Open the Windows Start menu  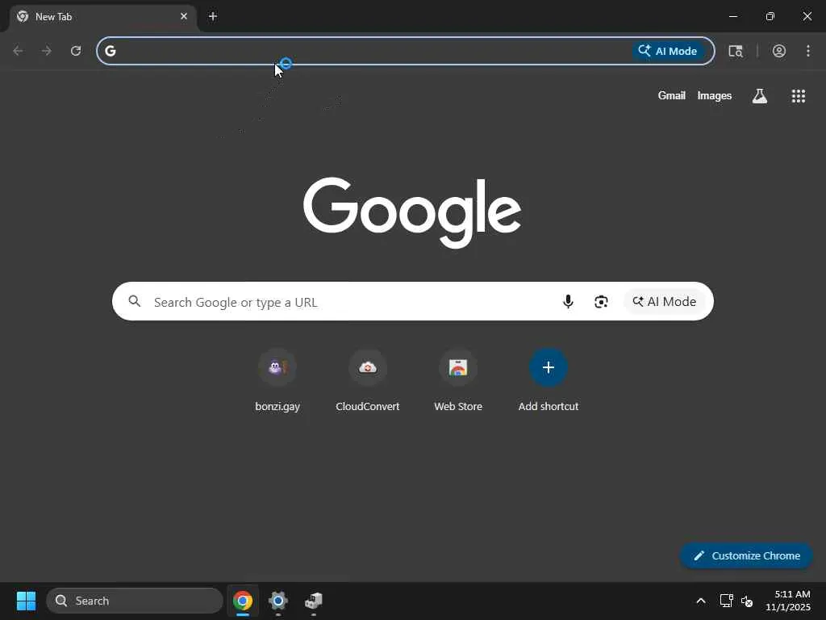(x=26, y=601)
